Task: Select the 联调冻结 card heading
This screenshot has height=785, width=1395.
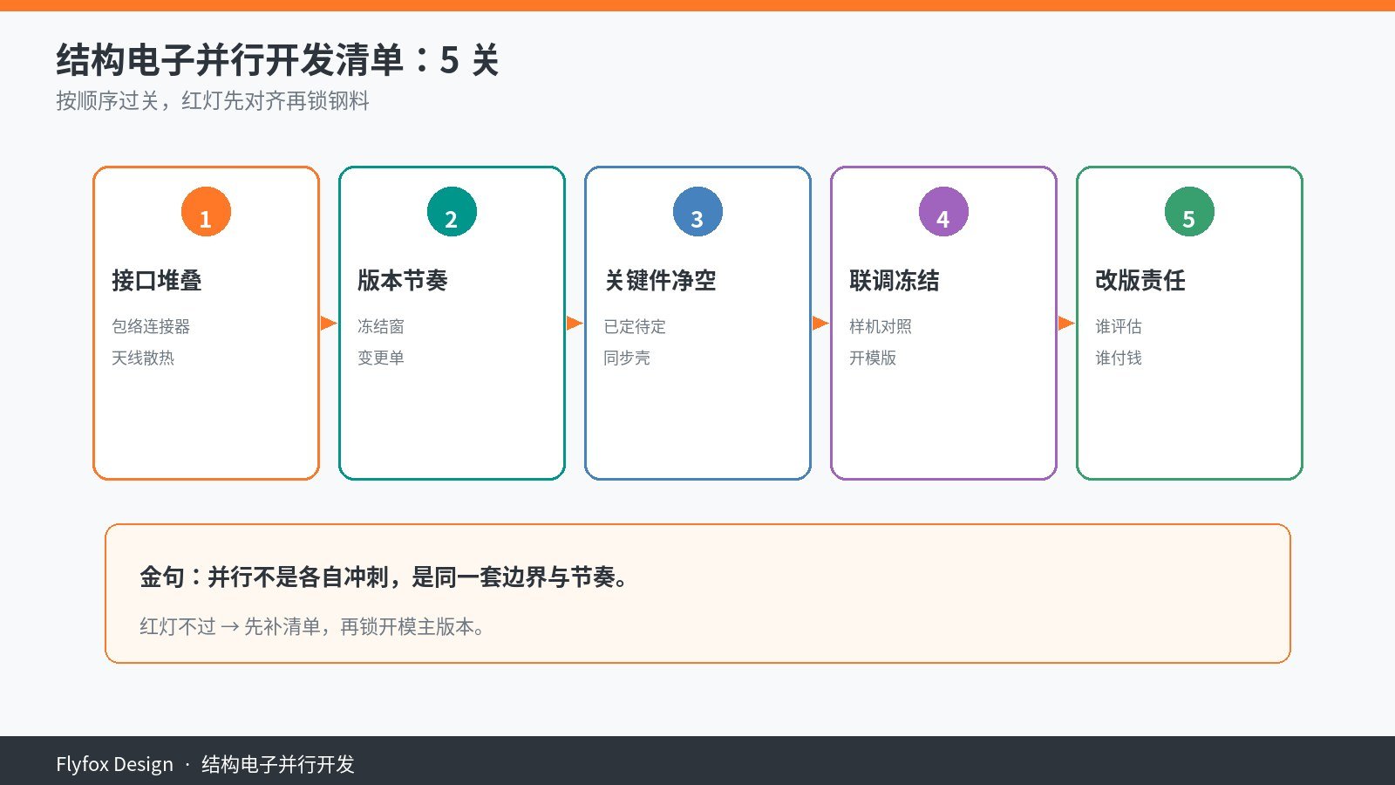Action: pyautogui.click(x=895, y=281)
